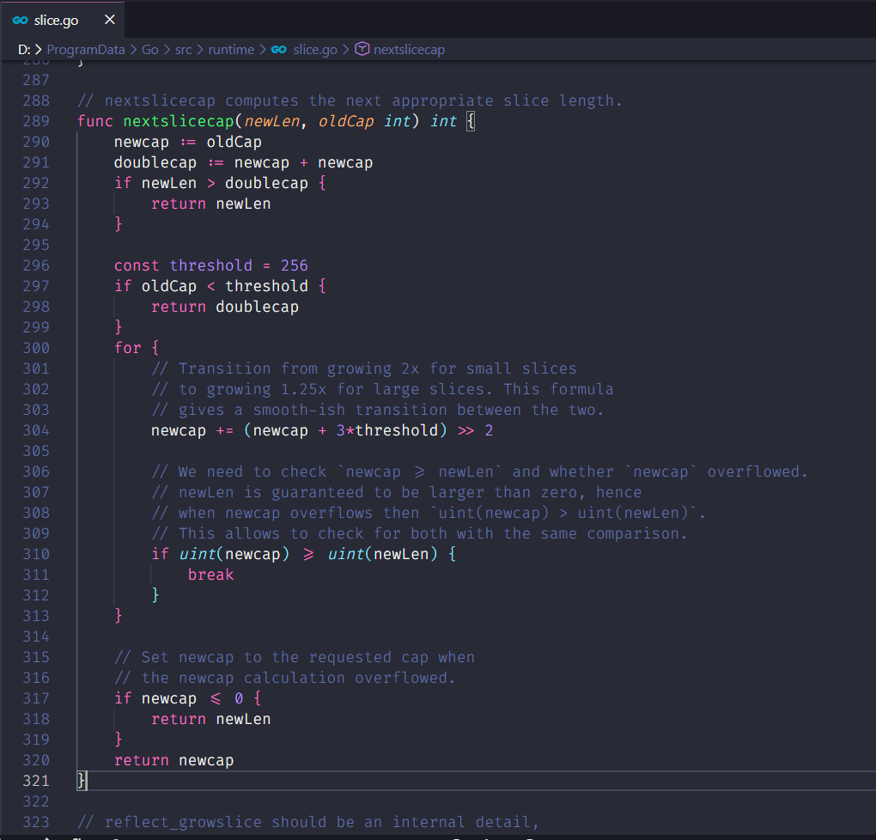Open the Go folder breadcrumb
The image size is (876, 840).
coord(150,50)
